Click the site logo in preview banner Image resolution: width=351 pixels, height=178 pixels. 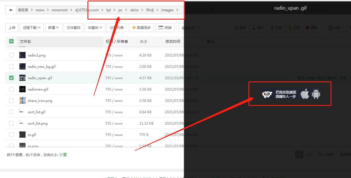(x=267, y=94)
